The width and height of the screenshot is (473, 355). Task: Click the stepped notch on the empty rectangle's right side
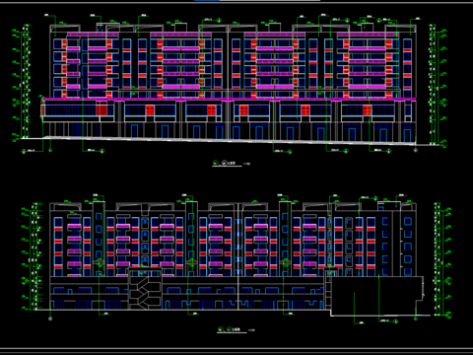420,301
